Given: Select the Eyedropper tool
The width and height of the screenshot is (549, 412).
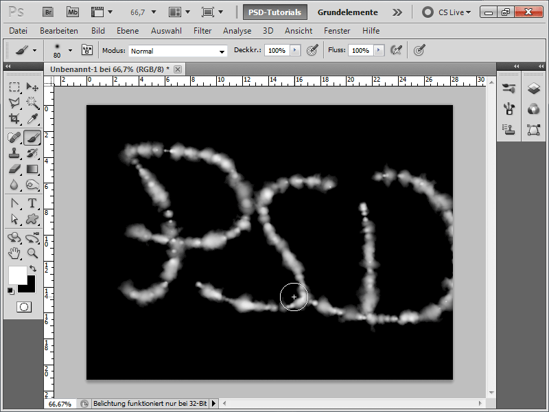Looking at the screenshot, I should click(32, 119).
